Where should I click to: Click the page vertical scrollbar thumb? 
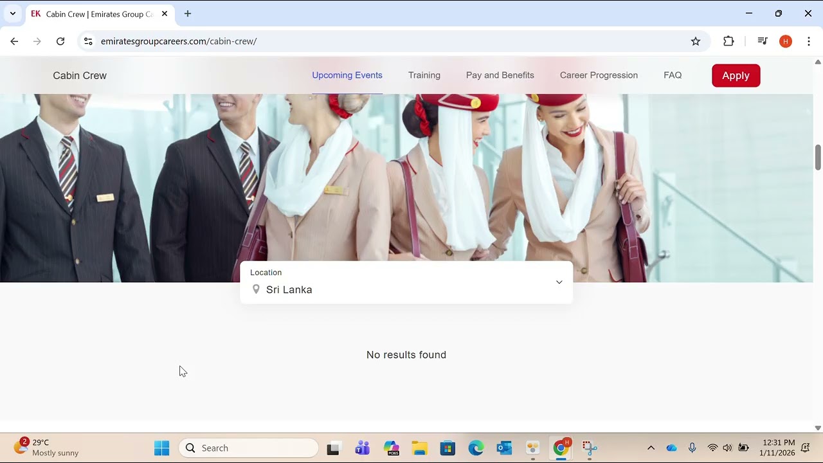818,158
